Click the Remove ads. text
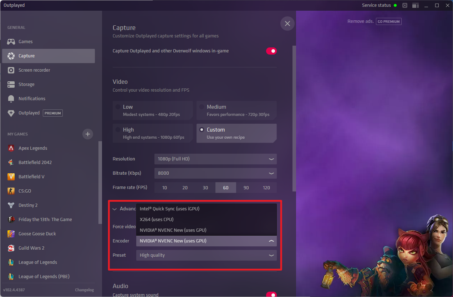The width and height of the screenshot is (453, 297). pyautogui.click(x=361, y=21)
